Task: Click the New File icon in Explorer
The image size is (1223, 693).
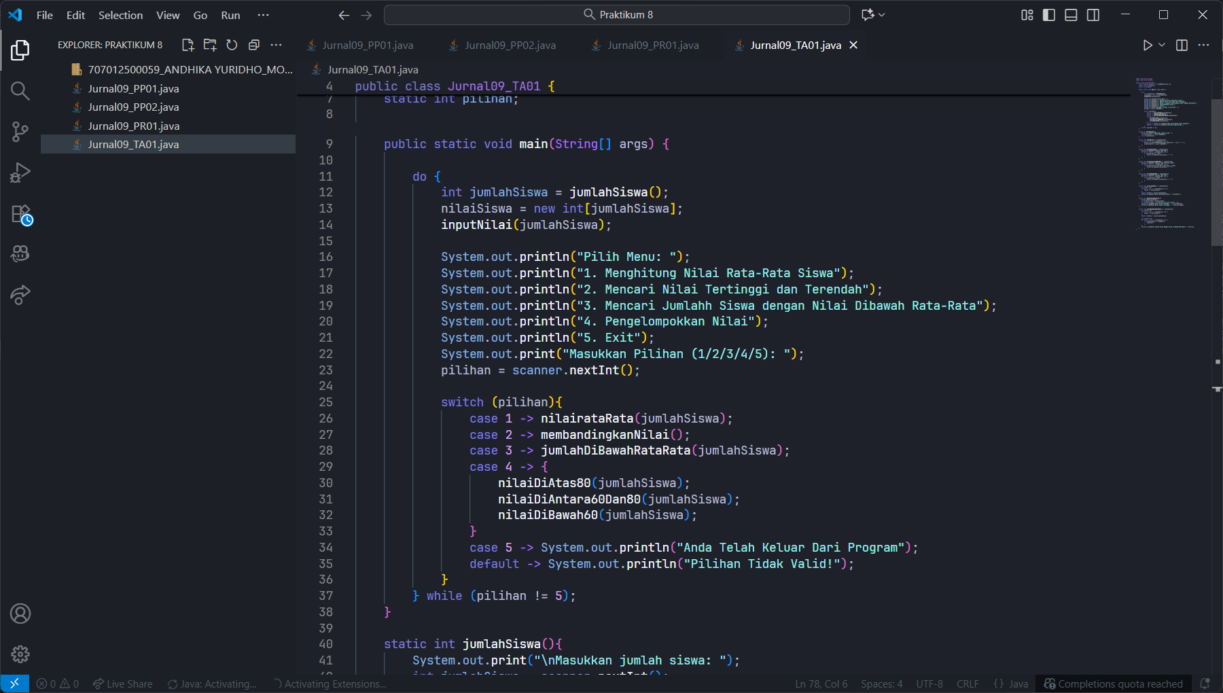Action: (188, 45)
